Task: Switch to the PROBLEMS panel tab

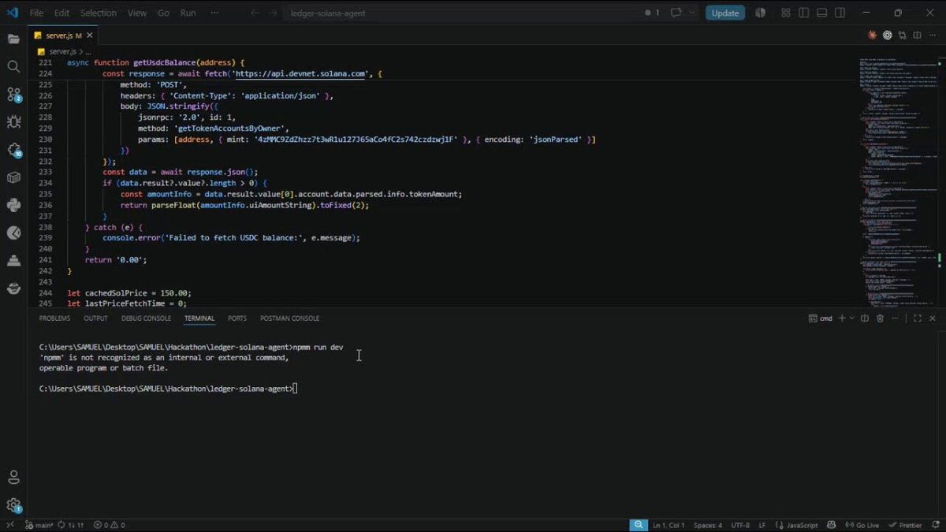Action: (54, 318)
